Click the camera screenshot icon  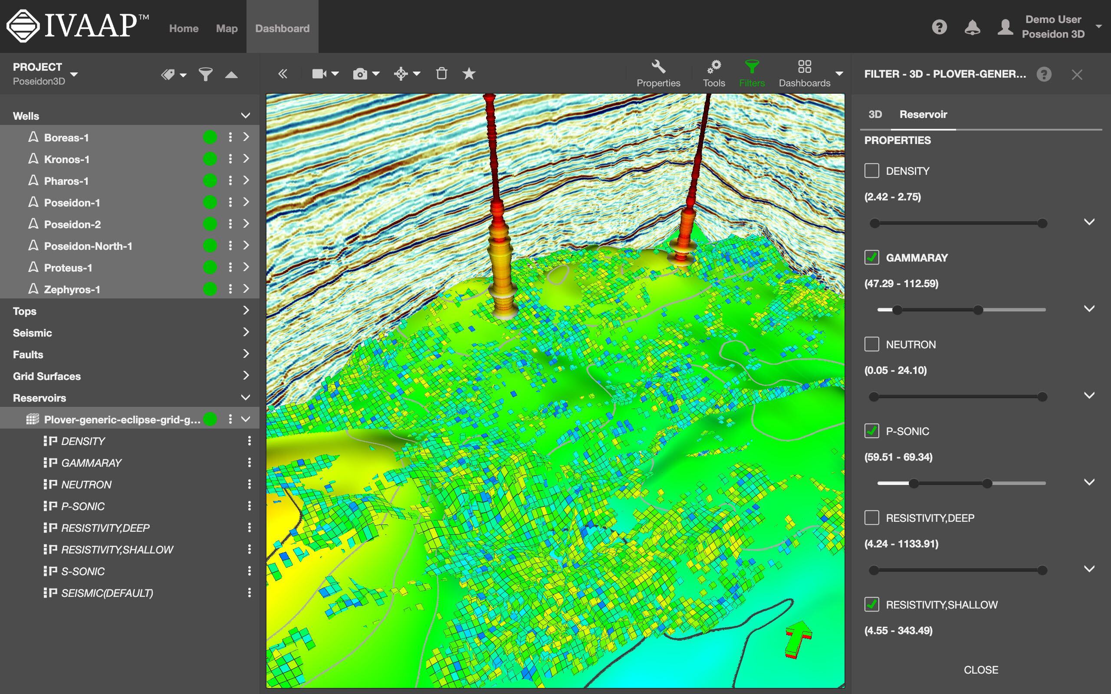[x=360, y=73]
